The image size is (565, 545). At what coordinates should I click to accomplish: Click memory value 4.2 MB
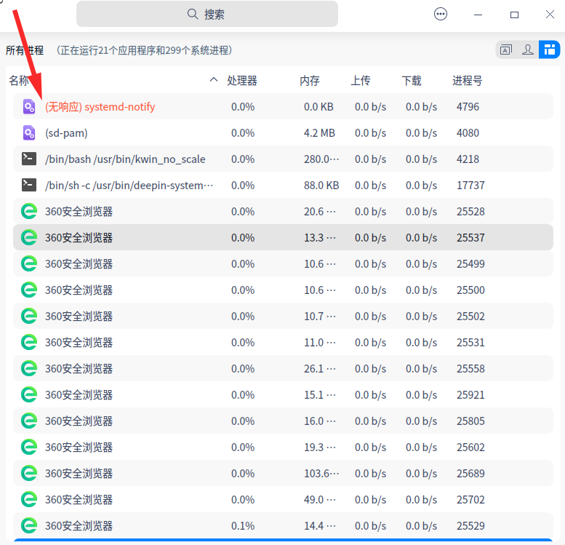click(319, 133)
